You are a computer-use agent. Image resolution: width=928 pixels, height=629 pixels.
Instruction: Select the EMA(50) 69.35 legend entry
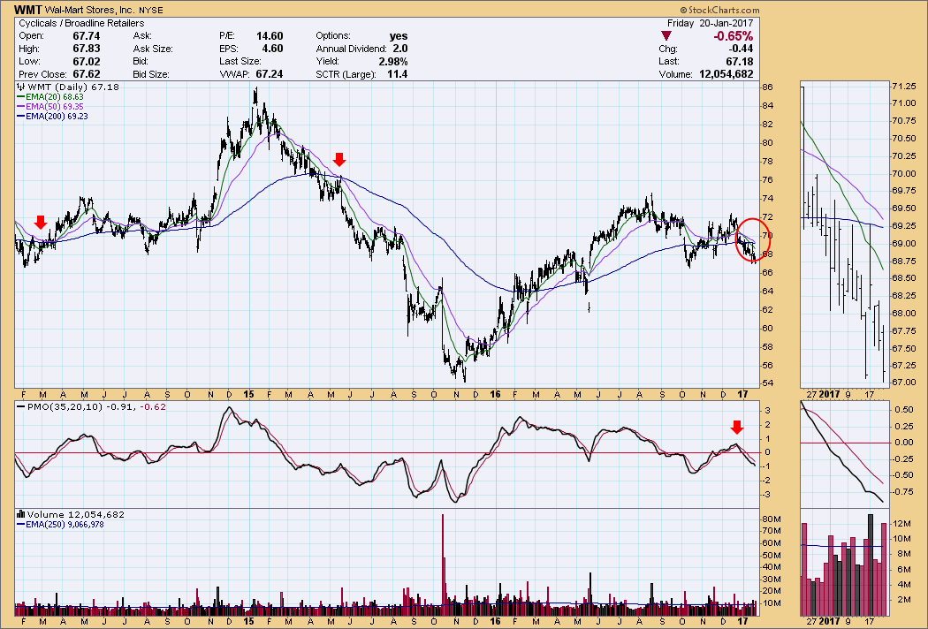(50, 107)
